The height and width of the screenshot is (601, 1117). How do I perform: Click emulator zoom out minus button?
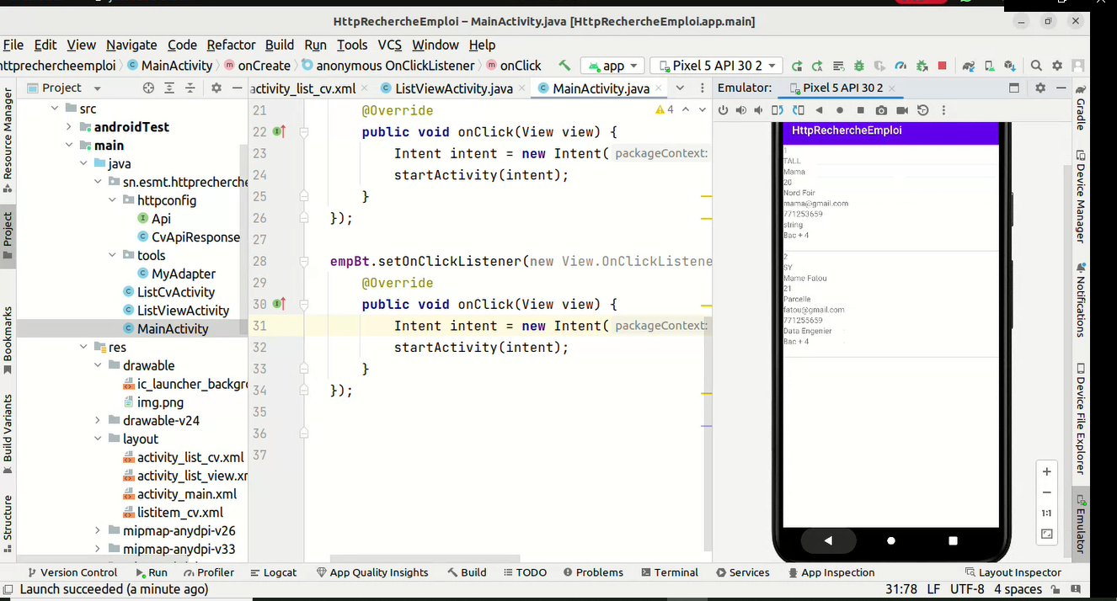click(1047, 492)
